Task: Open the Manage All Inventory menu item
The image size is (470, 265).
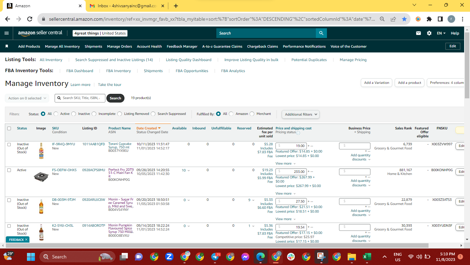Action: tap(62, 46)
